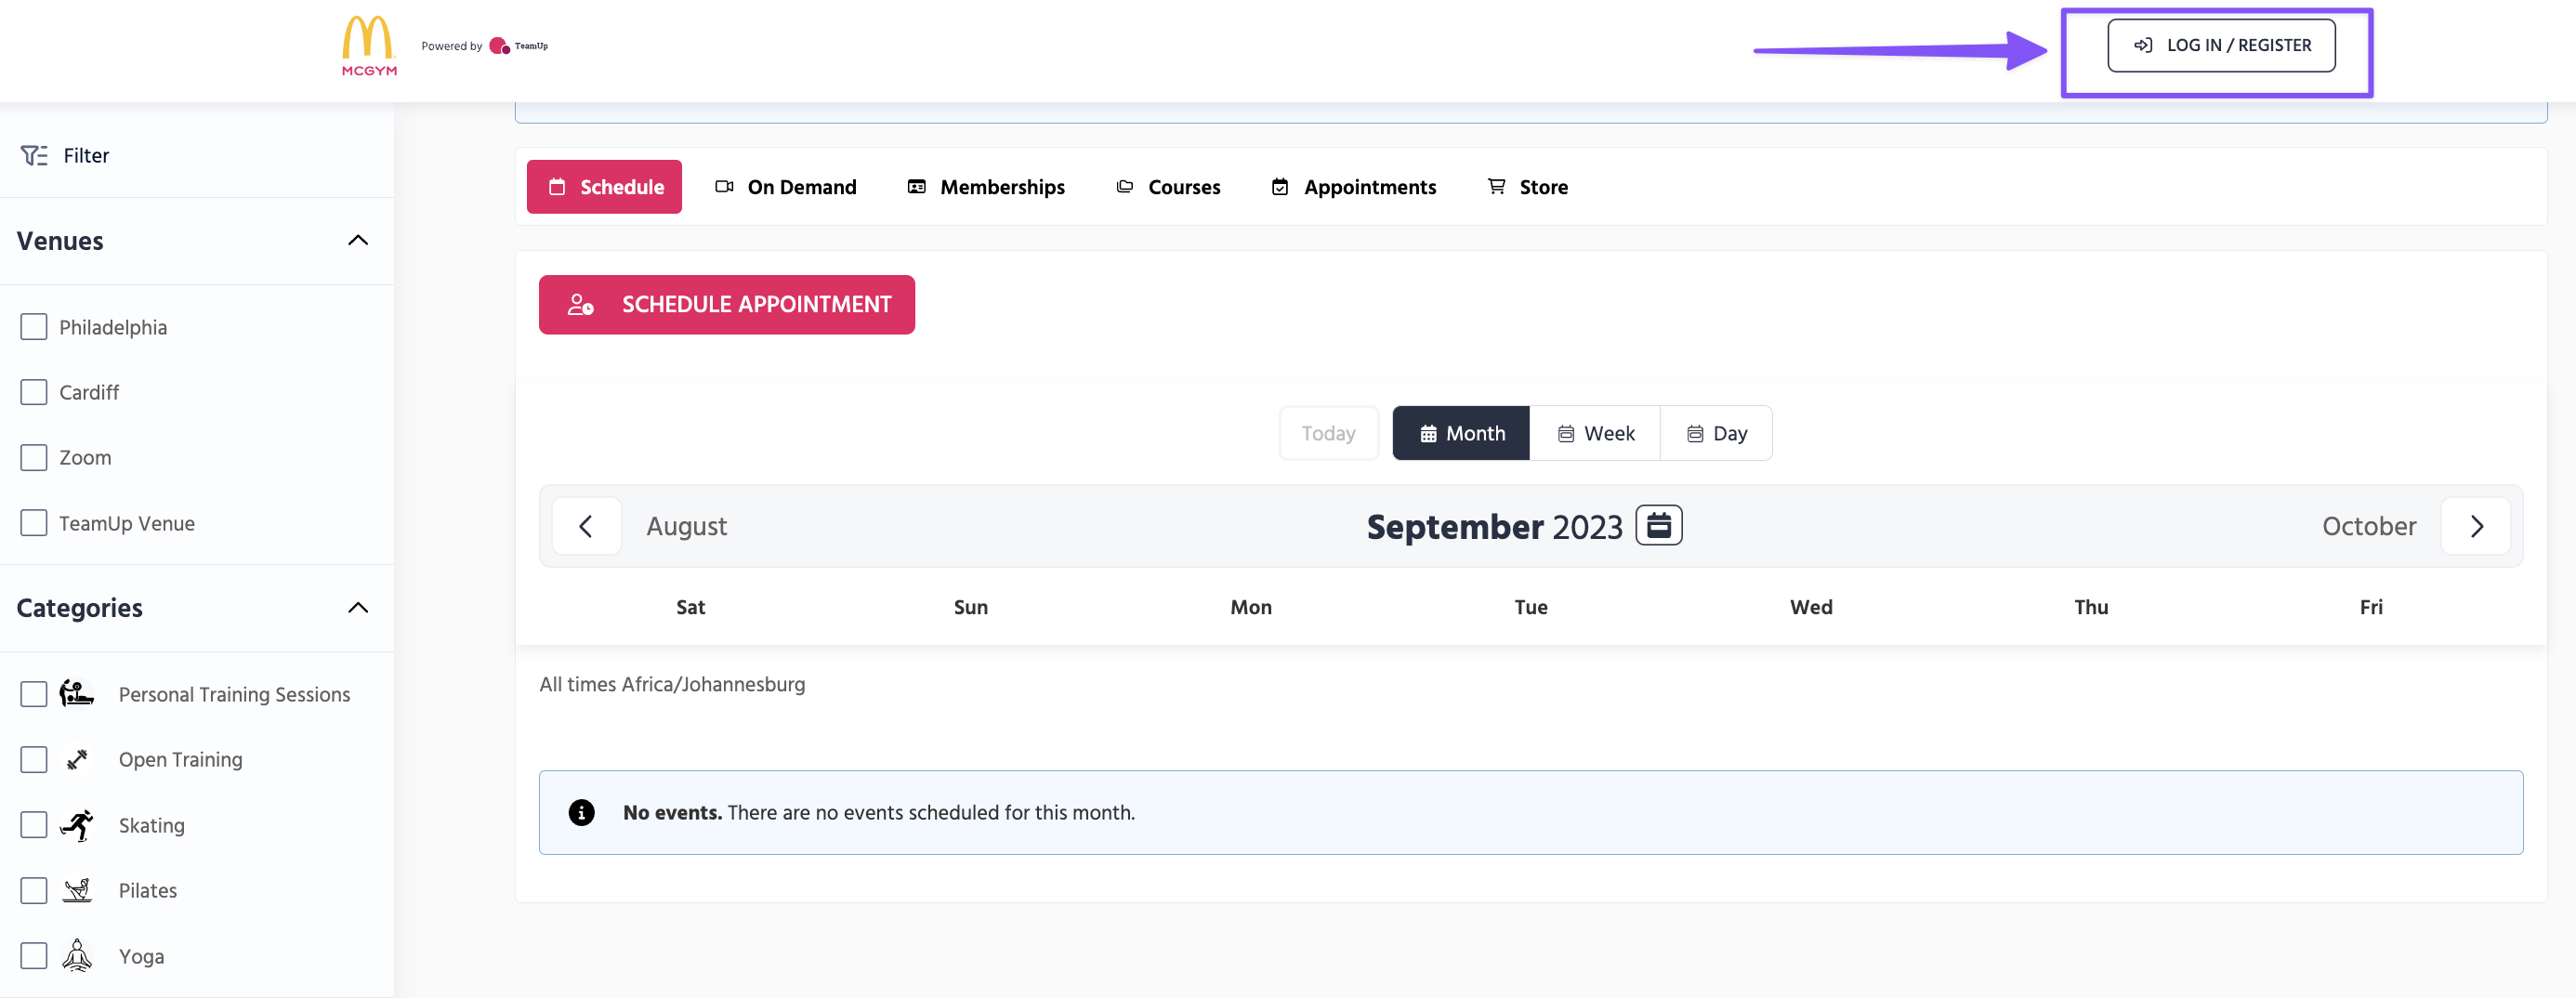Tick the Zoom venue checkbox
2576x998 pixels.
pyautogui.click(x=34, y=457)
